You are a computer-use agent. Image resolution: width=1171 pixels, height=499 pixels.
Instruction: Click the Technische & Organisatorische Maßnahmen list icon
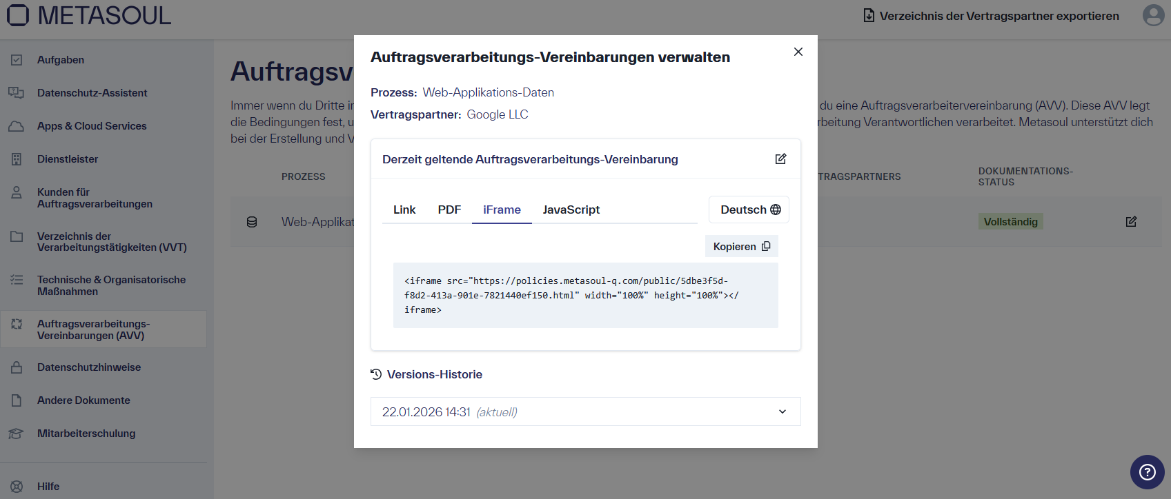coord(17,280)
